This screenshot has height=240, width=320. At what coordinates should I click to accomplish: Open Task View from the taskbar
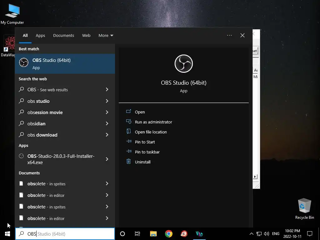tap(137, 234)
